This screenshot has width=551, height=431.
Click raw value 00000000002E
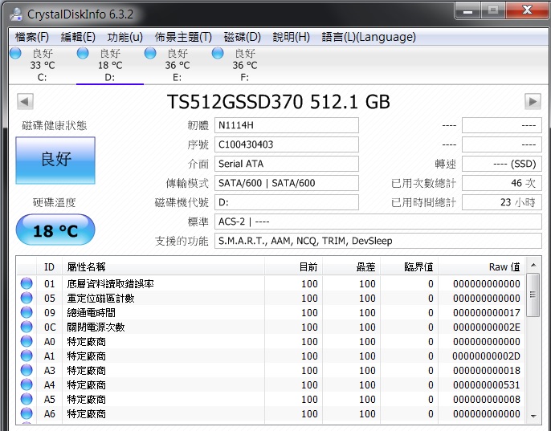[x=487, y=327]
